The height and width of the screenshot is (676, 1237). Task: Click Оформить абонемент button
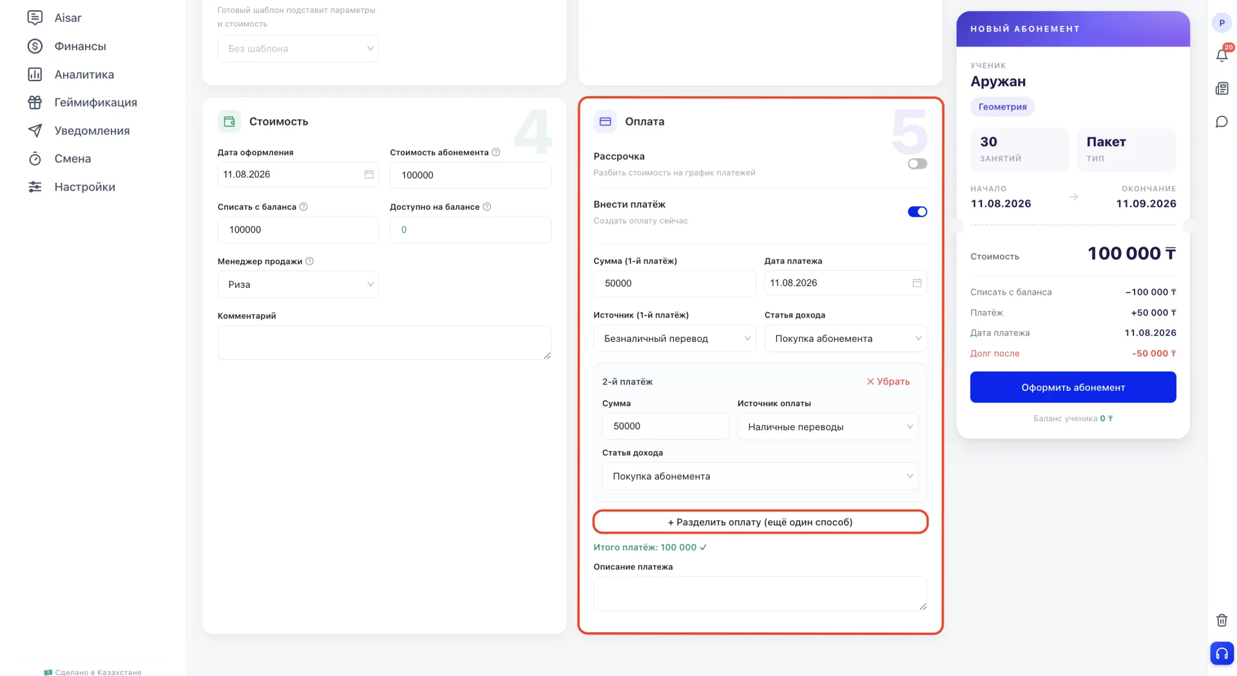point(1073,388)
